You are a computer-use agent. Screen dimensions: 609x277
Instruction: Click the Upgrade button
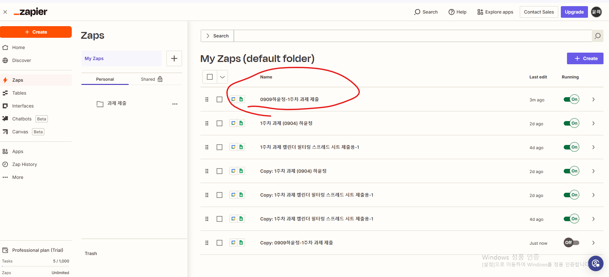(x=574, y=12)
